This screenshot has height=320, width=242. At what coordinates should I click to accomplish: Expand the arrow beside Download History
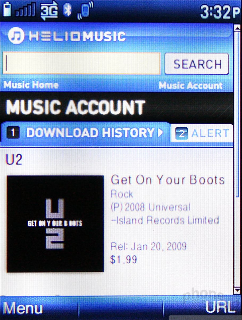pyautogui.click(x=160, y=132)
